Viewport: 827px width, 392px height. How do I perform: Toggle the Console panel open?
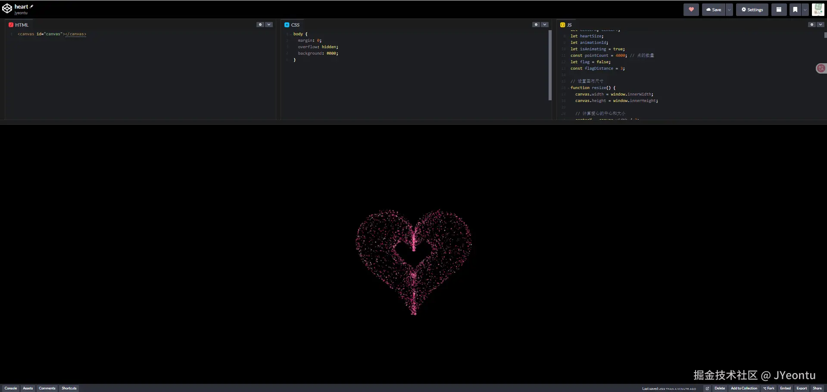10,388
